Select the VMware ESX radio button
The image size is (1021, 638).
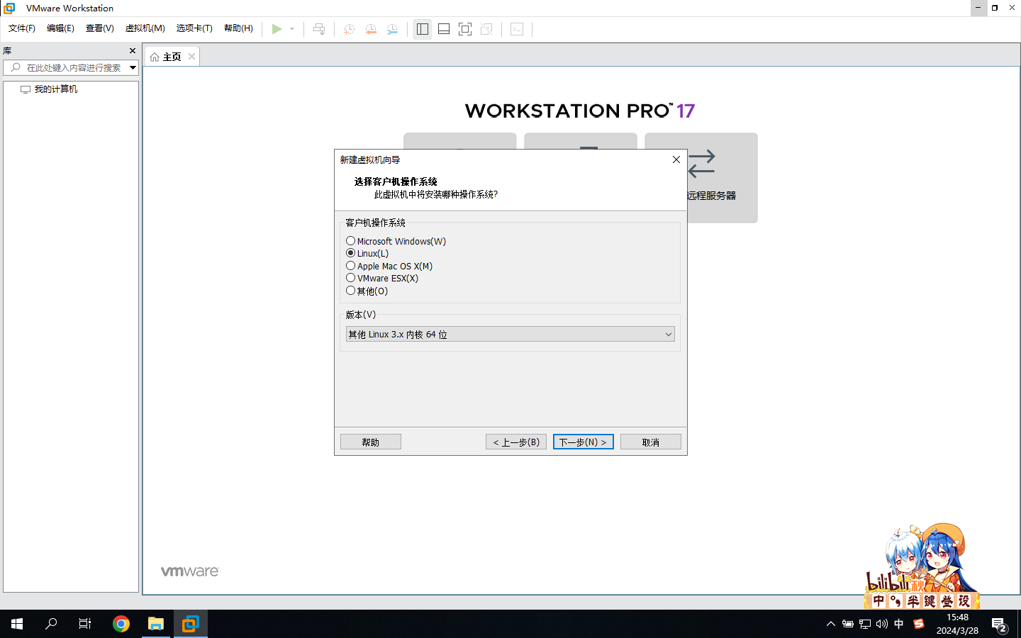351,278
